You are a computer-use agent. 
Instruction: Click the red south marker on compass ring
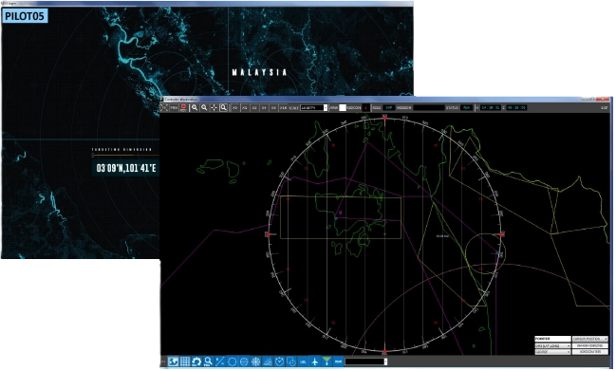point(384,351)
